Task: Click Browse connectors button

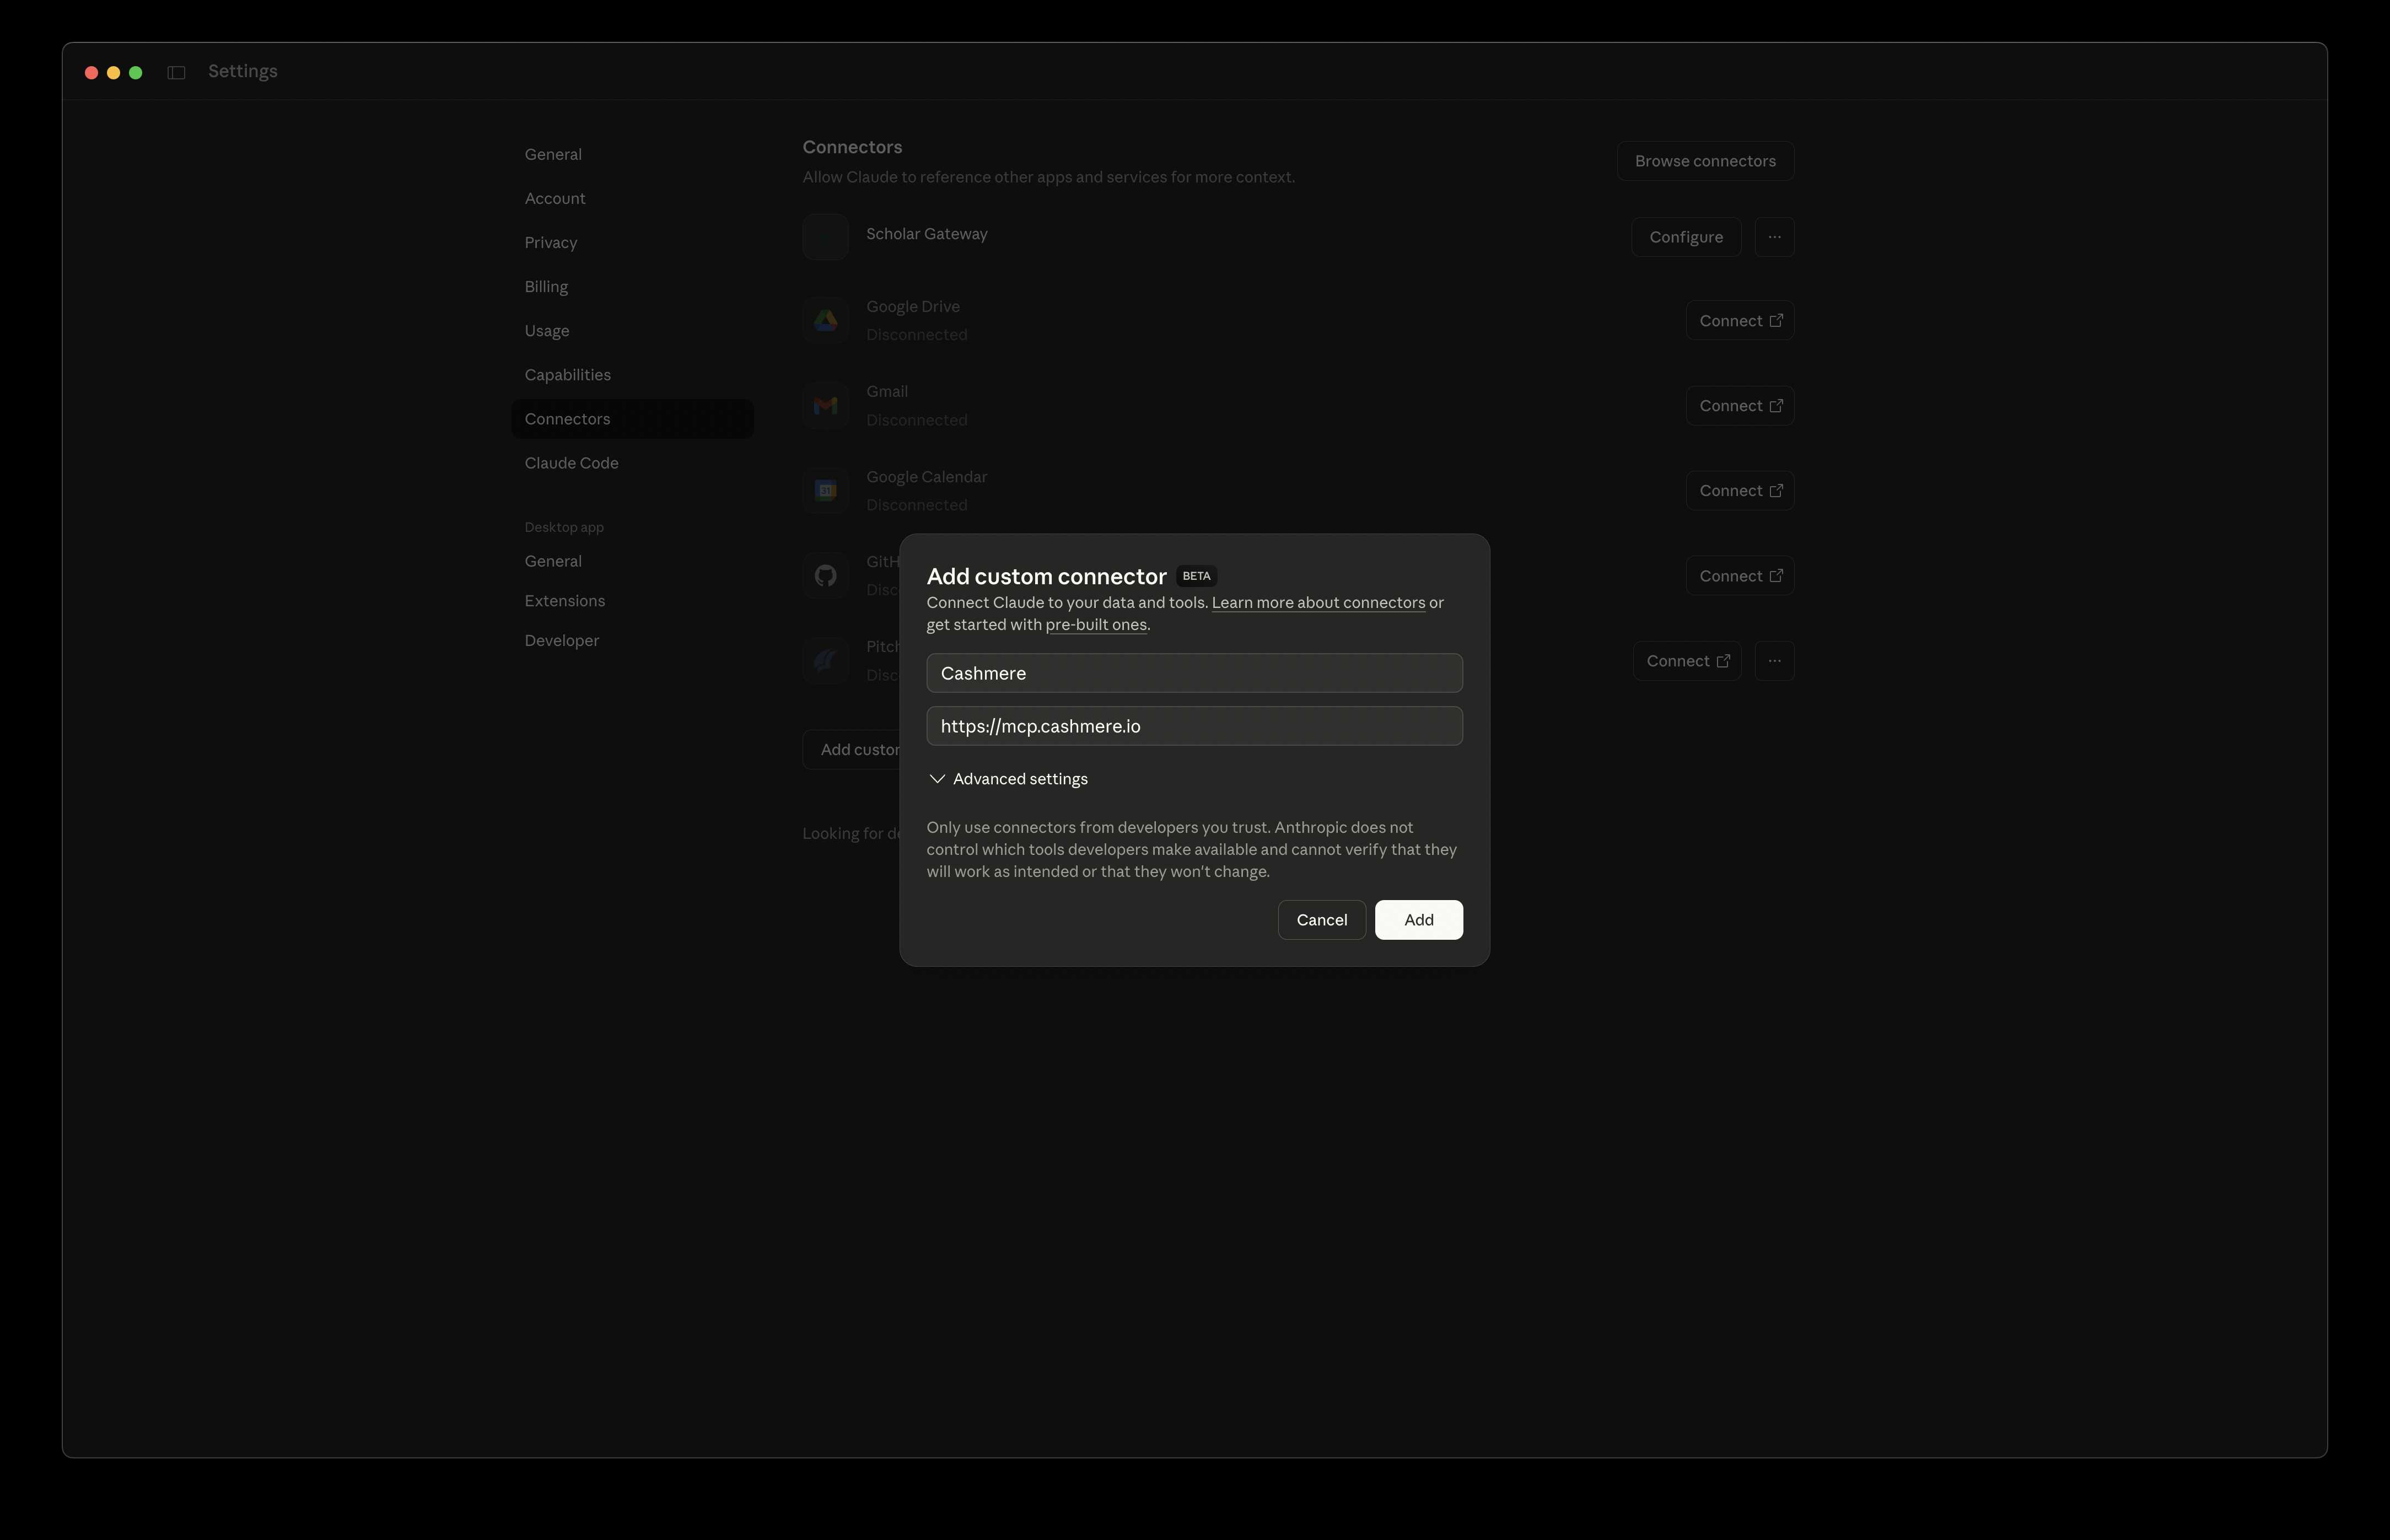Action: click(x=1705, y=161)
